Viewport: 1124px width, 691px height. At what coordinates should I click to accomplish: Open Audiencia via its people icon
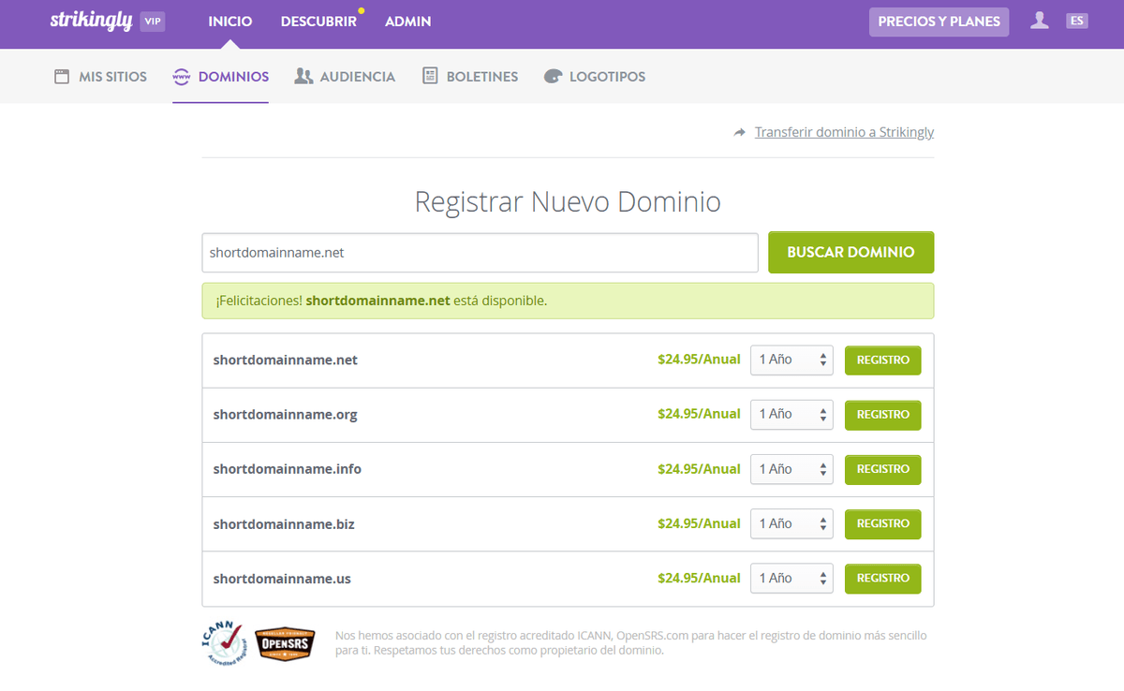pyautogui.click(x=303, y=75)
